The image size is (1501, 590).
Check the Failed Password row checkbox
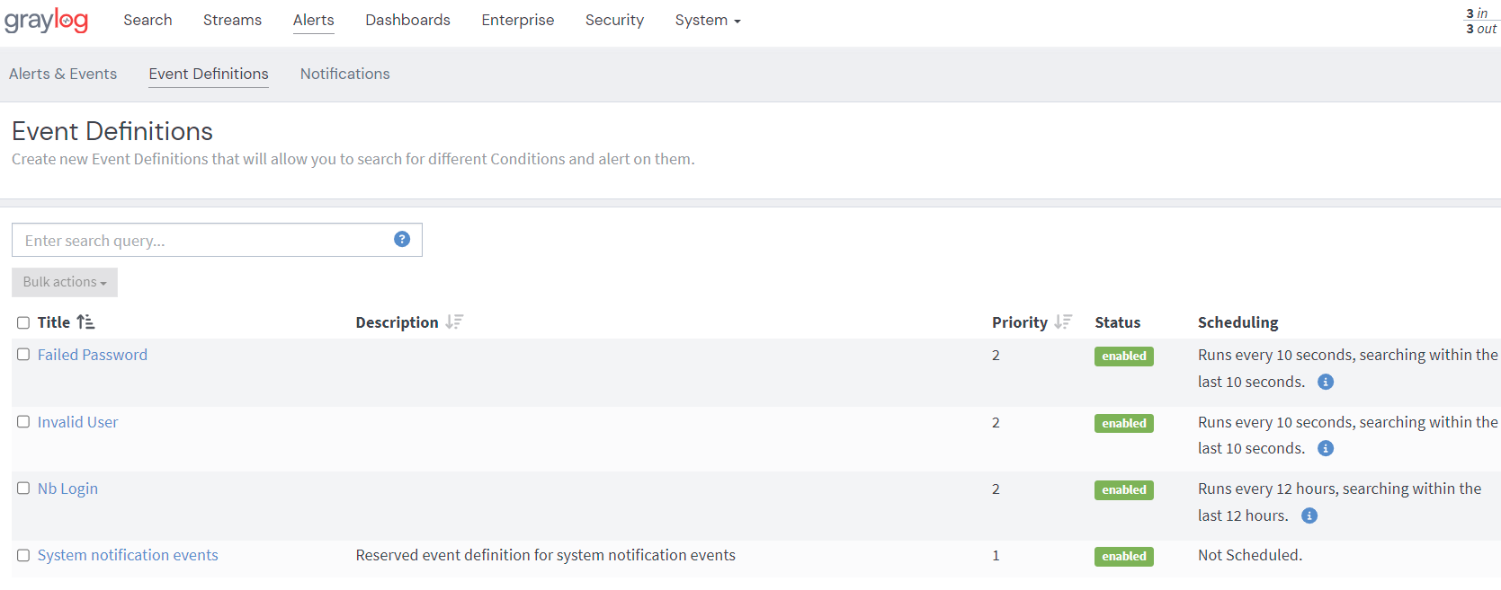[23, 355]
